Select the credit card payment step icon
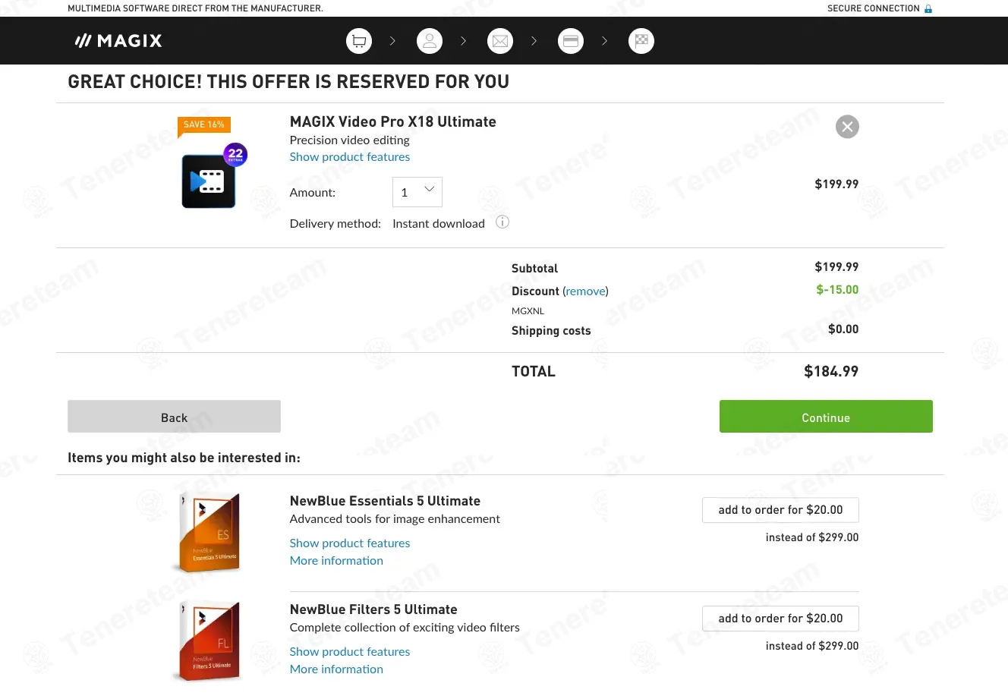The image size is (1008, 696). tap(571, 41)
